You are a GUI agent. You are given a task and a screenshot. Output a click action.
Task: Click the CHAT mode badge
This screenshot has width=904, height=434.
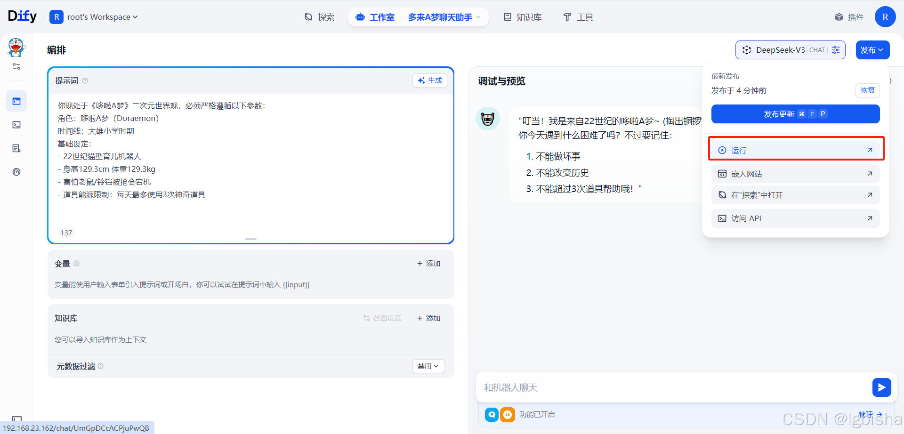817,50
